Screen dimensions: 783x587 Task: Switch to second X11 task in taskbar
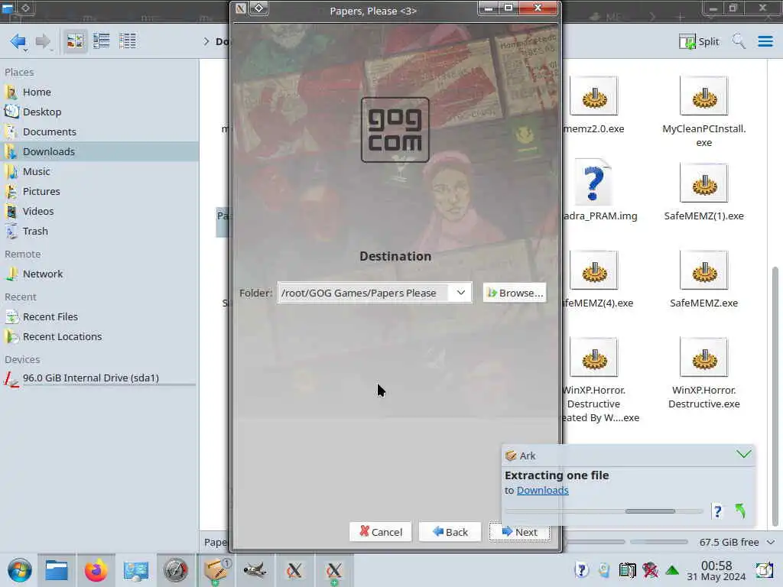click(333, 570)
